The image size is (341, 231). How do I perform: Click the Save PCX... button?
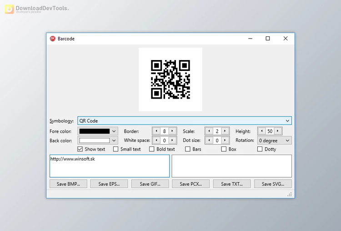[x=191, y=184]
